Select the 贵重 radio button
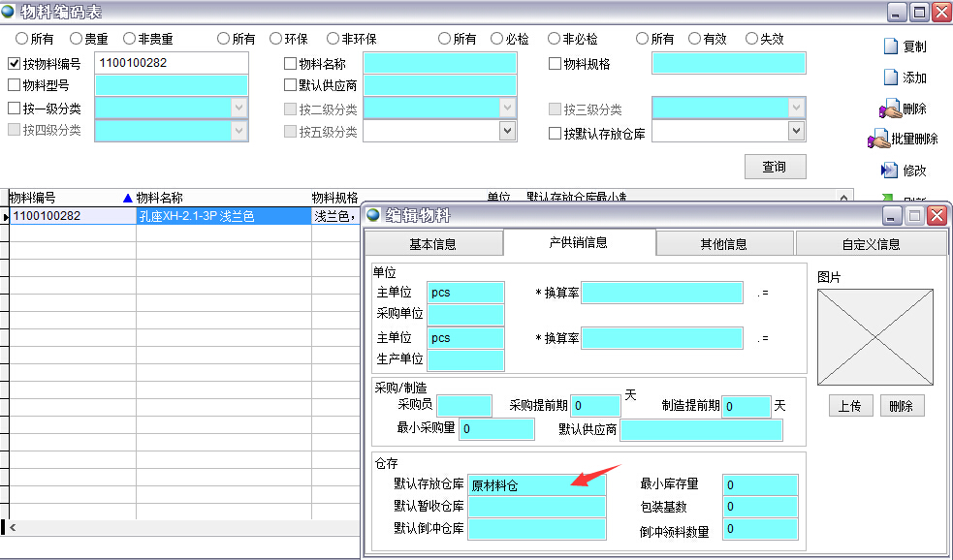This screenshot has height=560, width=953. click(x=76, y=39)
